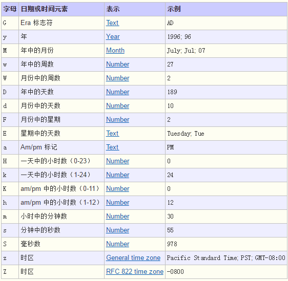This screenshot has width=288, height=281.
Task: Open the Text link for Am/pm 标记
Action: tap(112, 147)
